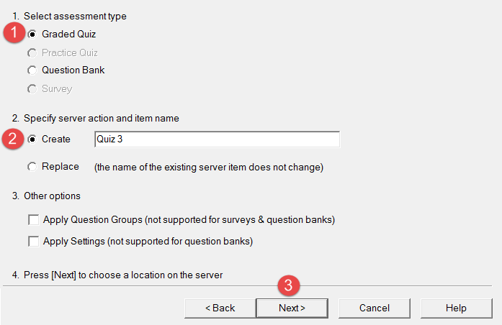Focus the Quiz 3 item name field
Viewport: 502px width, 325px height.
tap(217, 139)
